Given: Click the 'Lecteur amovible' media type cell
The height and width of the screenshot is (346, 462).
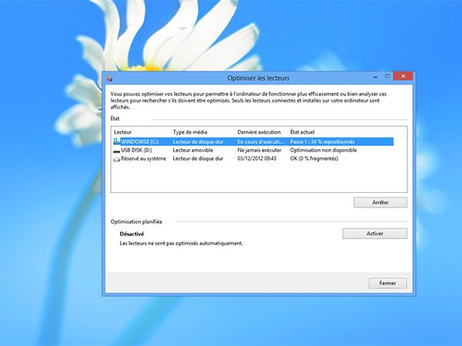Looking at the screenshot, I should coord(192,150).
